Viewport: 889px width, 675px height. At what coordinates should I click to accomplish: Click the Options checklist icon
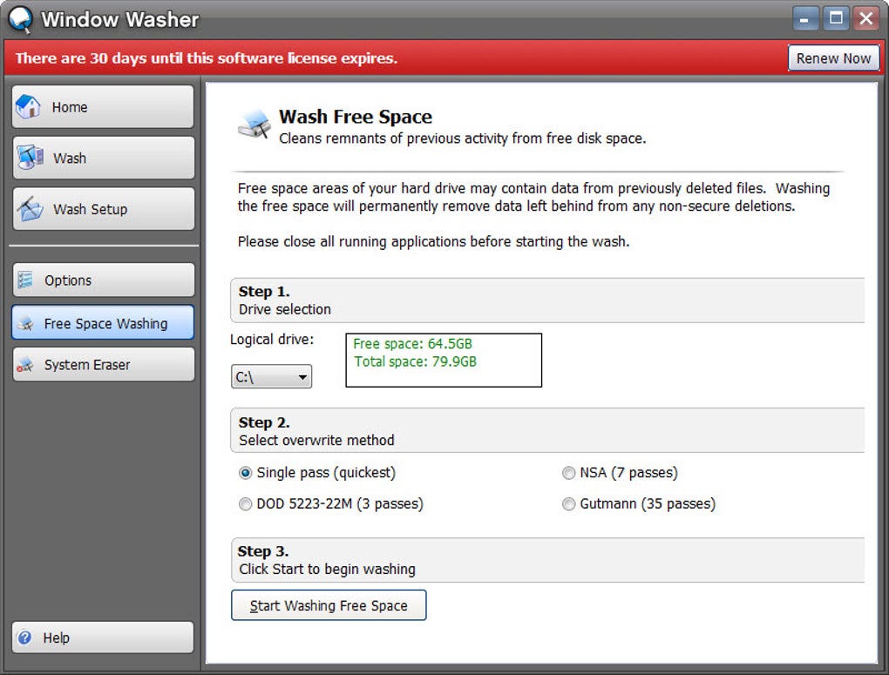25,280
